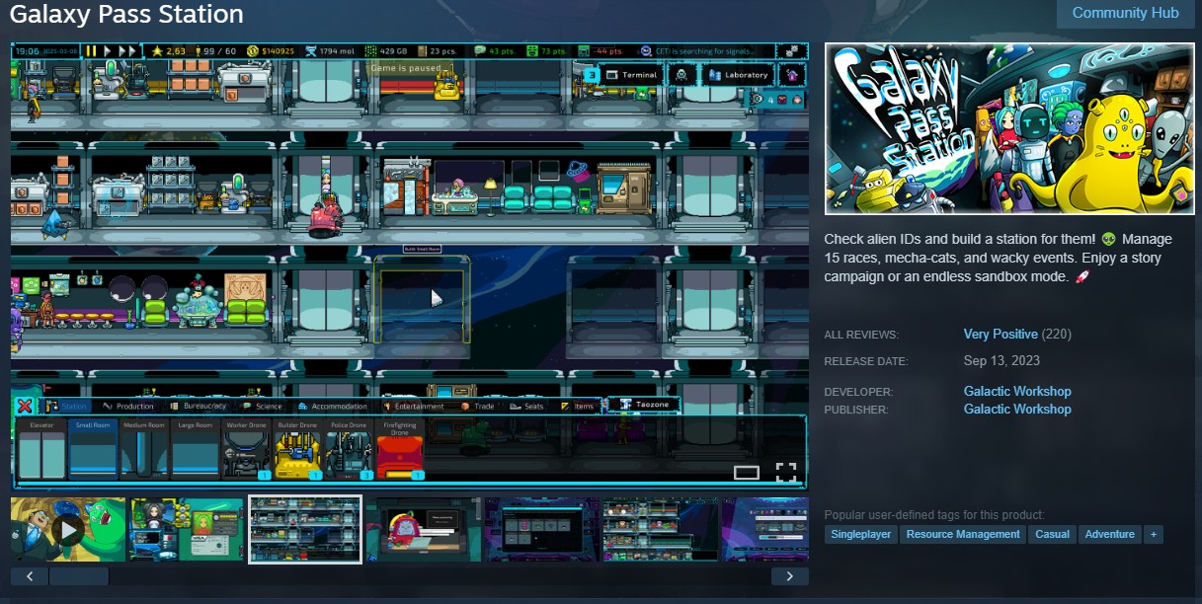Open the sixth thumbnail showing station floors

[661, 530]
